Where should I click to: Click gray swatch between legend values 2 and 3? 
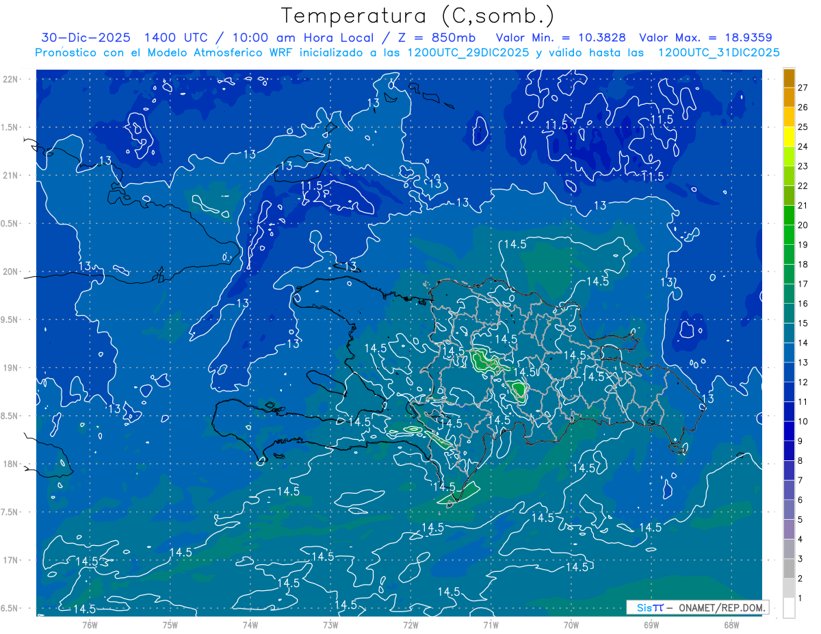pyautogui.click(x=789, y=569)
